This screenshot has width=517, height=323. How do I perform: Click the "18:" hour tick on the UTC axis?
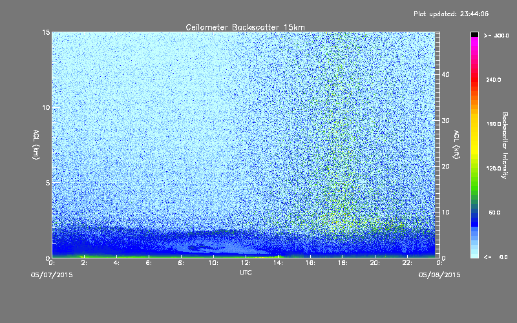click(x=343, y=263)
